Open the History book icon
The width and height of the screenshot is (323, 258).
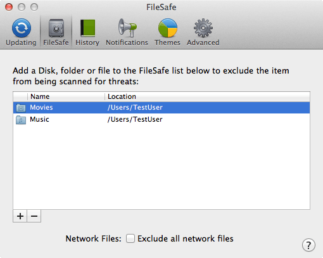pos(87,28)
